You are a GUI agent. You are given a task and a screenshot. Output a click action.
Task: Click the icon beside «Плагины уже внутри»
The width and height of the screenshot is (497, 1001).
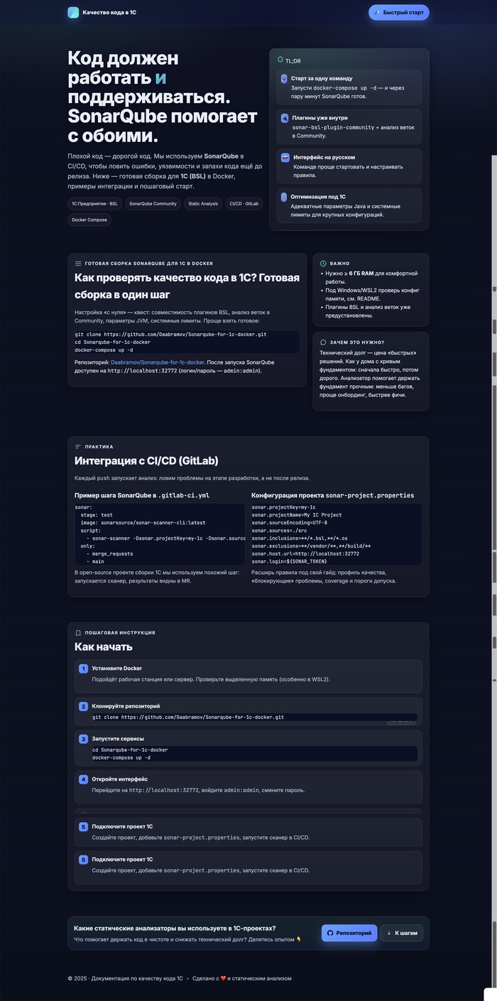[284, 118]
